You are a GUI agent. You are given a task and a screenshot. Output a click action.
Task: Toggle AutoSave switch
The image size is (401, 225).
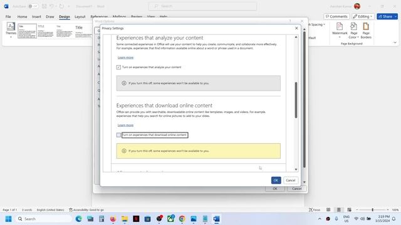tap(33, 6)
